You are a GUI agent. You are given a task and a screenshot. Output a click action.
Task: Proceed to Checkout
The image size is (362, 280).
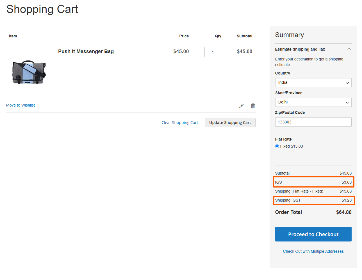[x=313, y=234]
